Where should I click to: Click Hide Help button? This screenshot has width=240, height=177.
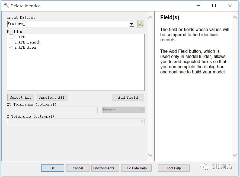click(x=136, y=168)
